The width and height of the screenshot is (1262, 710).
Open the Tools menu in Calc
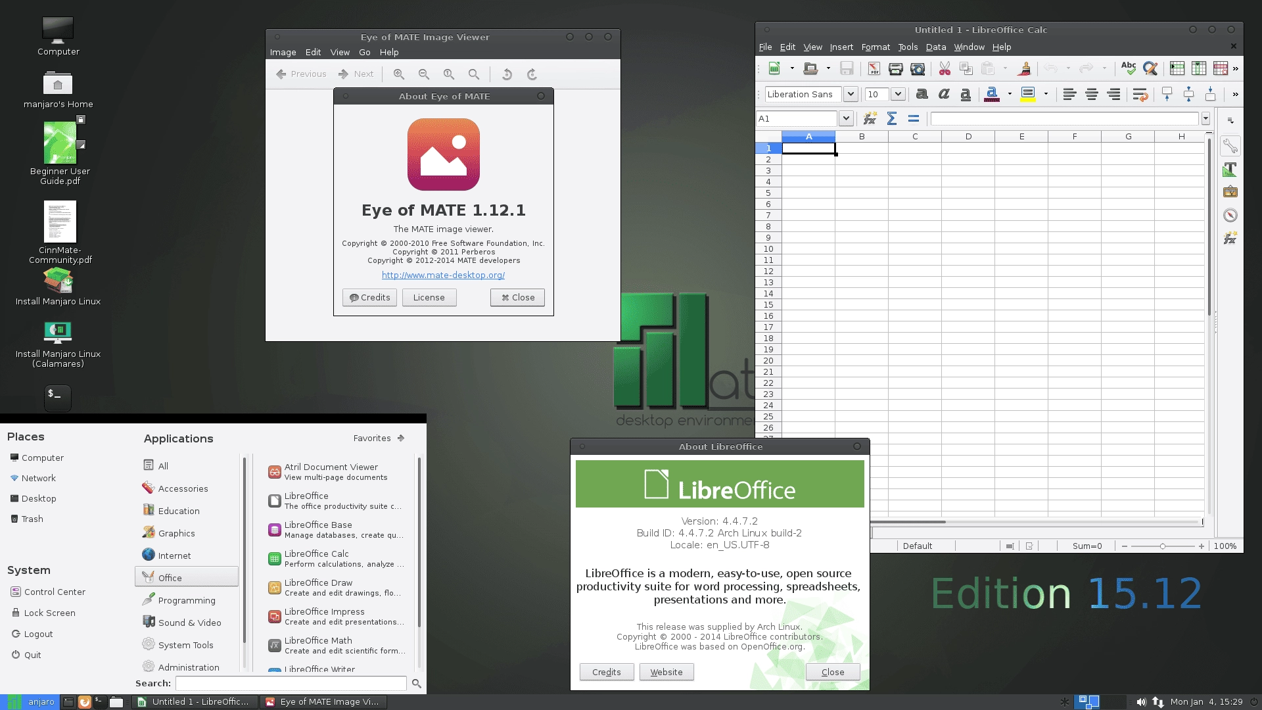click(x=908, y=47)
